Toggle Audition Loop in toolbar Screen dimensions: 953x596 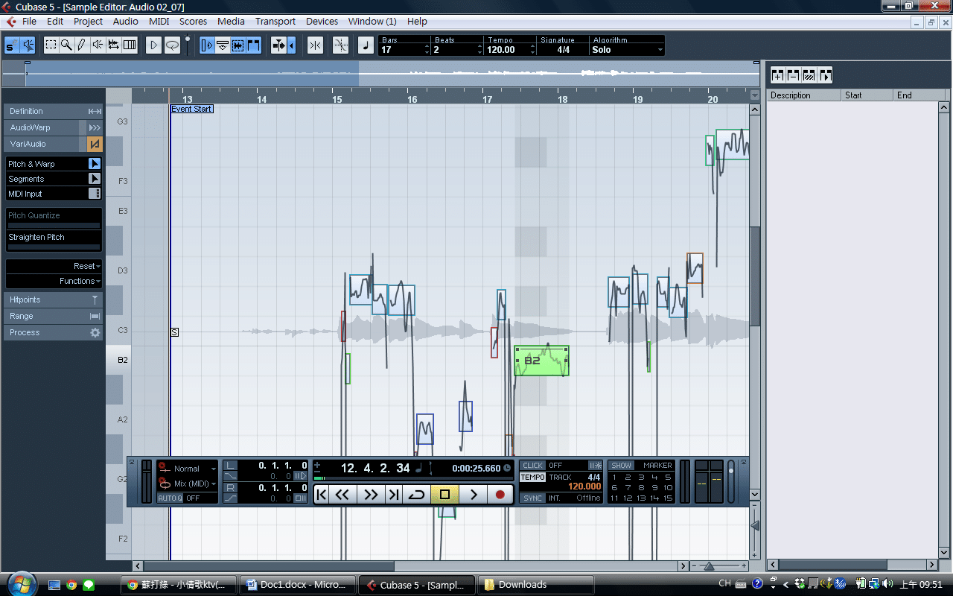point(172,45)
